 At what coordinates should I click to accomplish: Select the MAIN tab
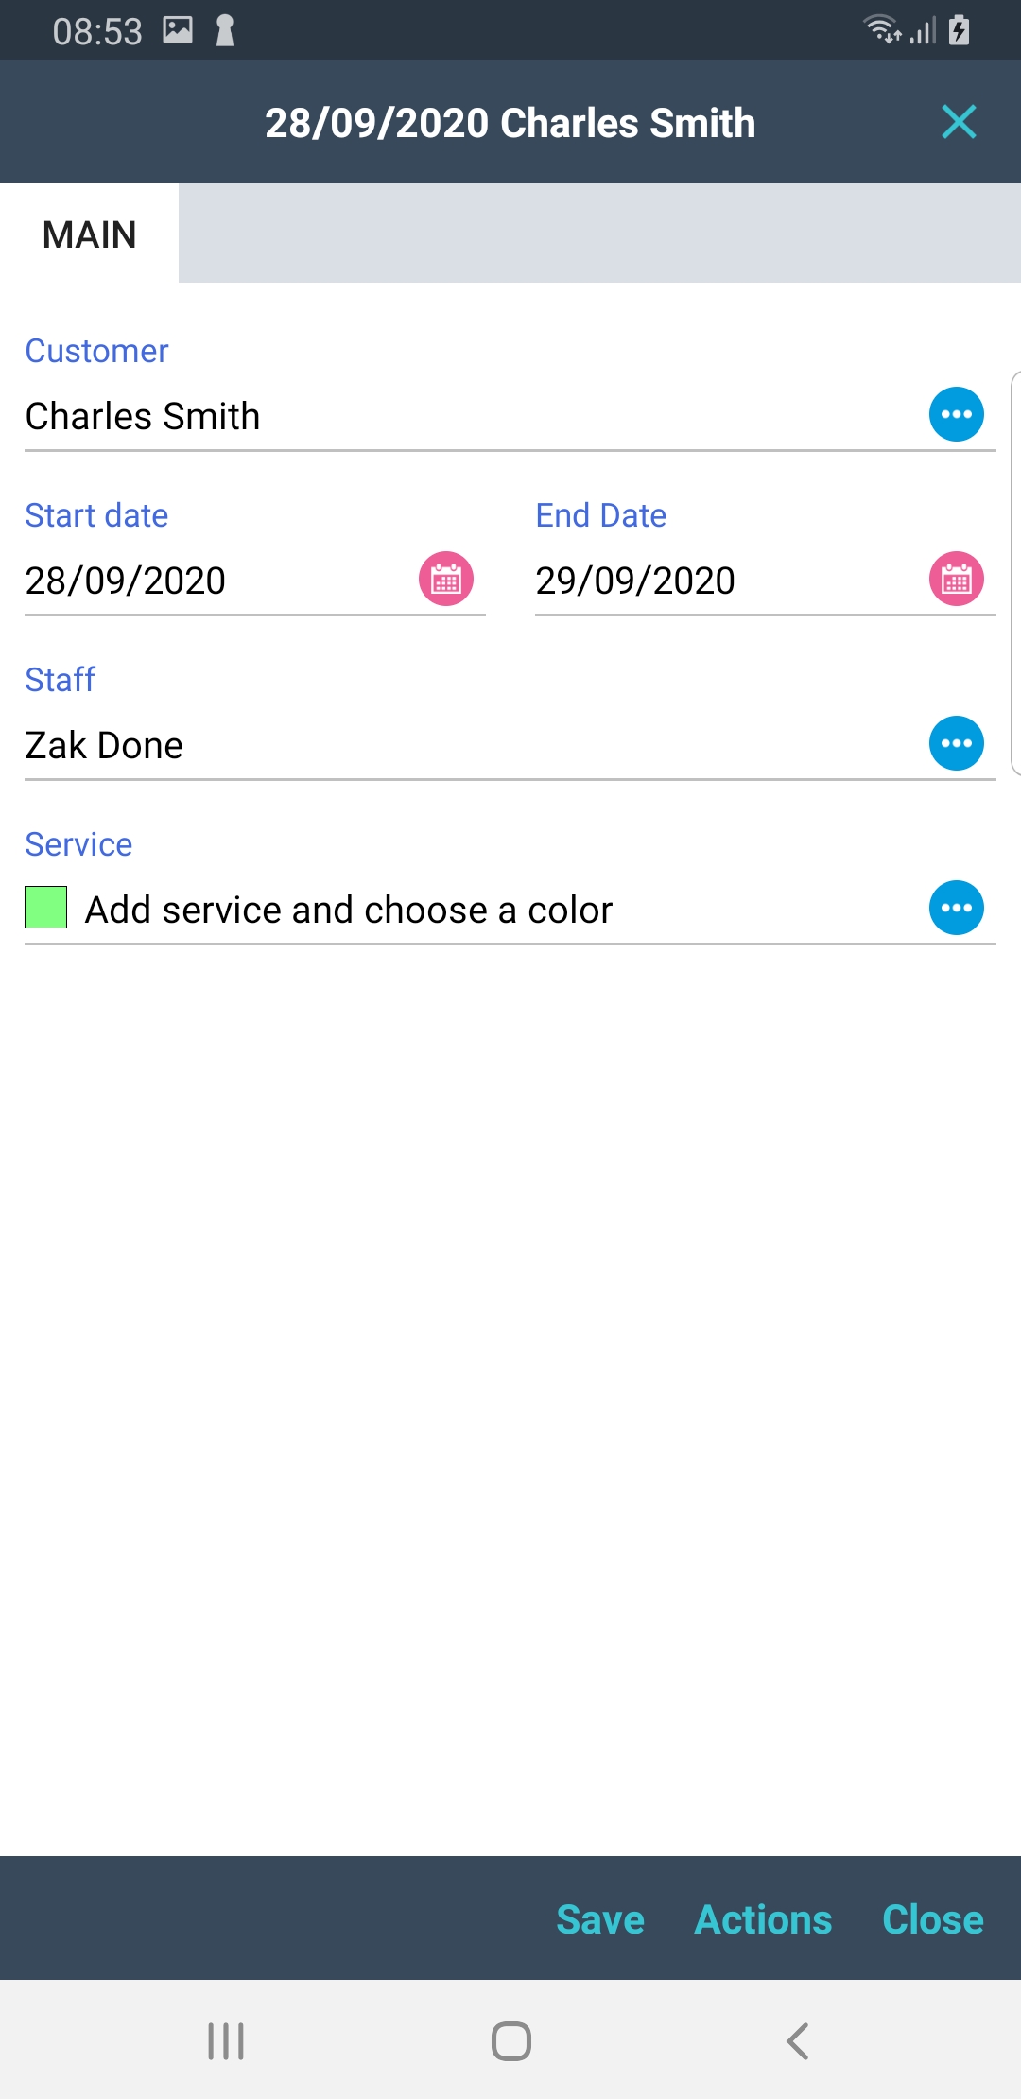90,234
